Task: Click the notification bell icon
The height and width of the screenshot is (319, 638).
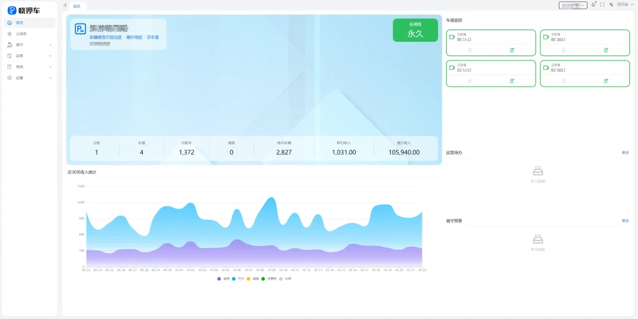Action: coord(593,4)
